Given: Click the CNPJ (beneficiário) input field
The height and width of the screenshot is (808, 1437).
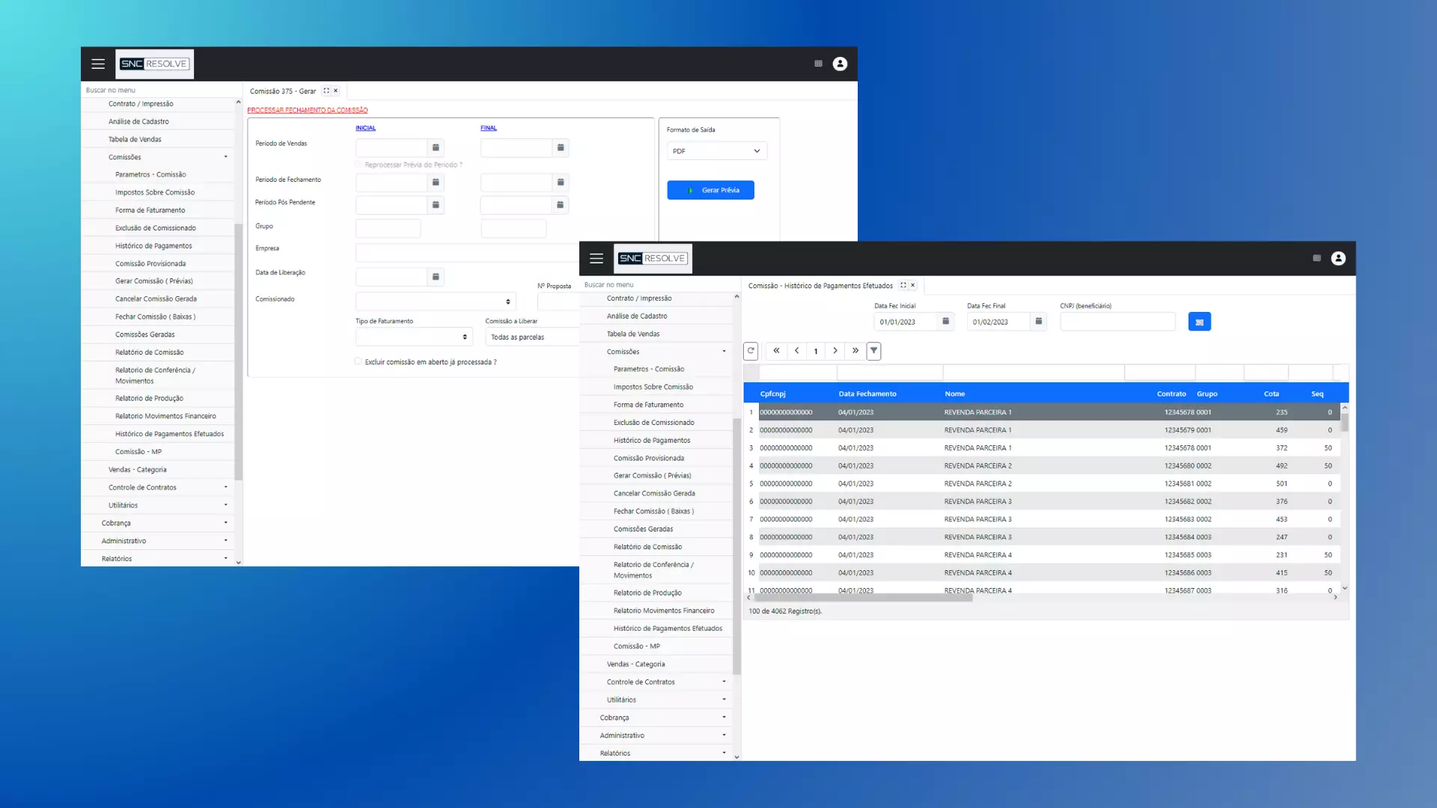Looking at the screenshot, I should coord(1117,322).
